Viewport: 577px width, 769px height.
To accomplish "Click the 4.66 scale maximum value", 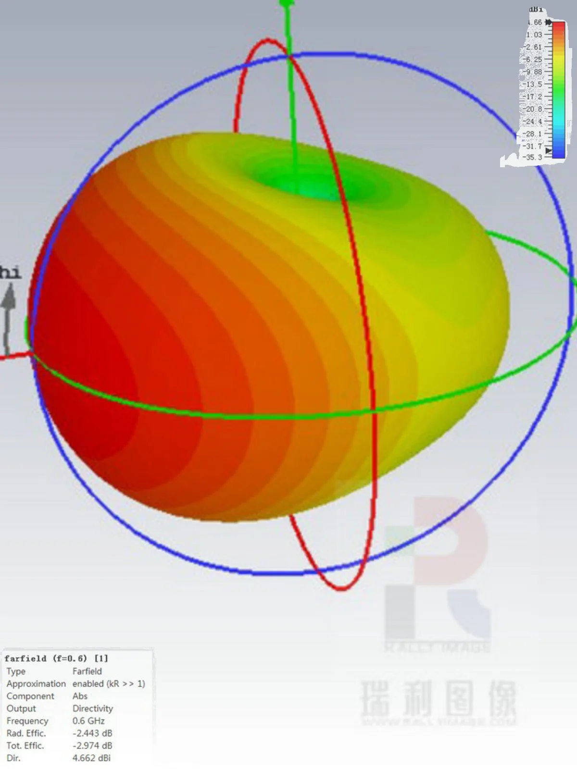I will click(535, 22).
